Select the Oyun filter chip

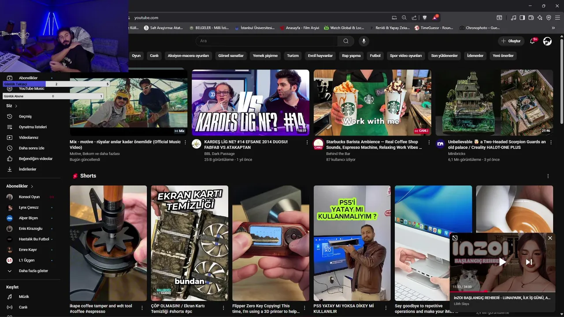(136, 55)
